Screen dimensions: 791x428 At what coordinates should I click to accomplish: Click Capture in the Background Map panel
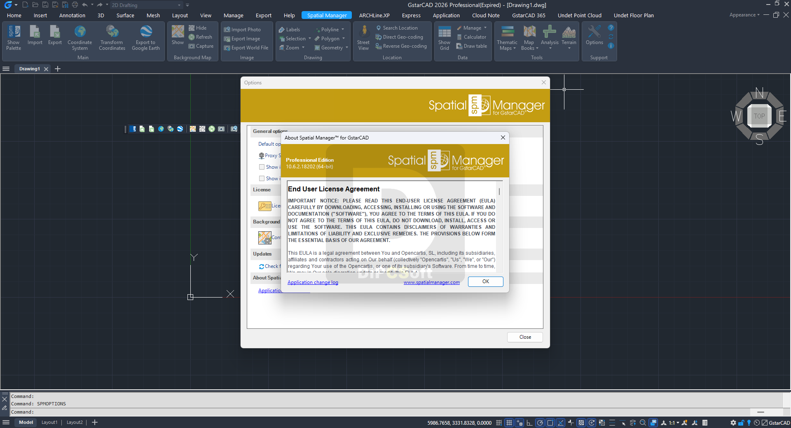click(x=201, y=46)
